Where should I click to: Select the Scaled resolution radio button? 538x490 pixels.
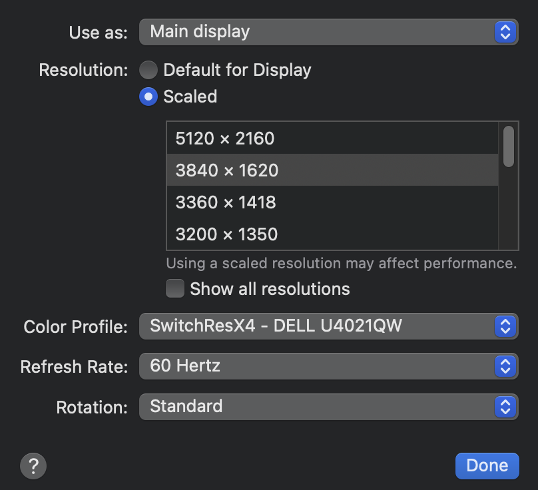pyautogui.click(x=148, y=97)
